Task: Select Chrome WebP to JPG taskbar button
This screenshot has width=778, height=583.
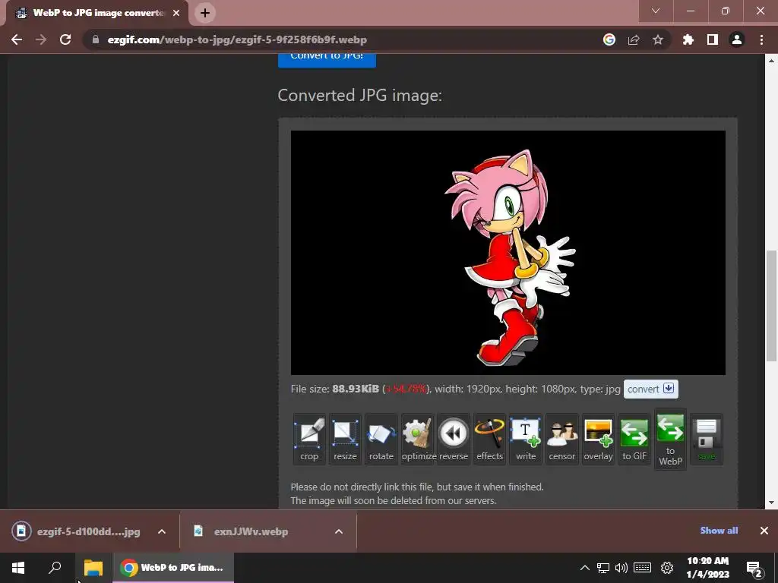Action: coord(173,568)
